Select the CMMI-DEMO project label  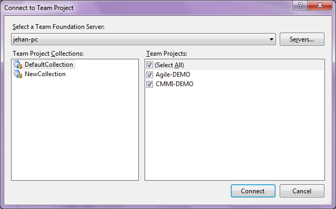[x=175, y=84]
